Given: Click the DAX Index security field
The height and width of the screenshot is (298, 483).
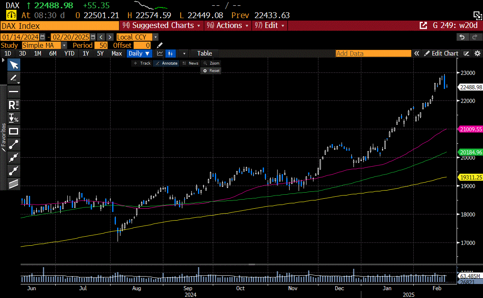Looking at the screenshot, I should pyautogui.click(x=60, y=26).
